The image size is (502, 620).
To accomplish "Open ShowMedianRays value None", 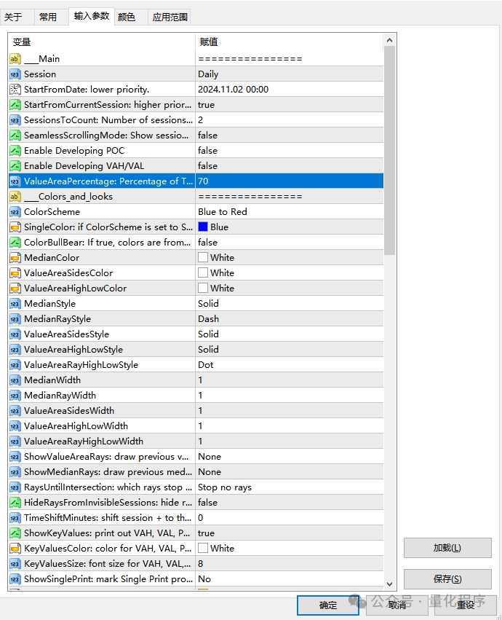I will click(289, 472).
